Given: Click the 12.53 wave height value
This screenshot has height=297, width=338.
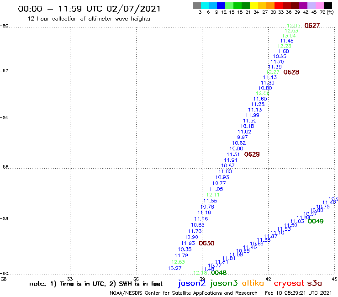Looking at the screenshot, I should pos(291,31).
